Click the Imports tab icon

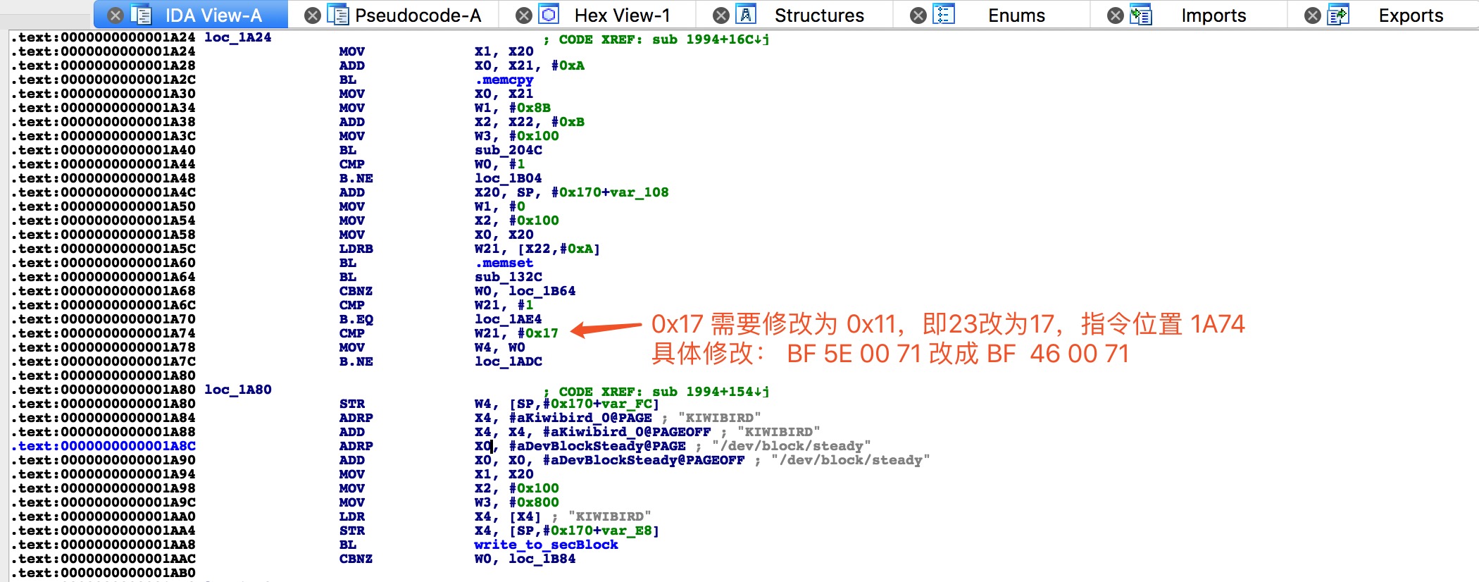click(x=1141, y=14)
